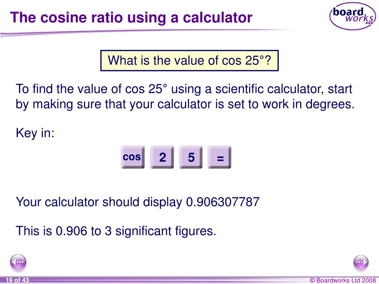
Task: Click 'This is 0.906 to 3 significant figures.'
Action: (116, 231)
